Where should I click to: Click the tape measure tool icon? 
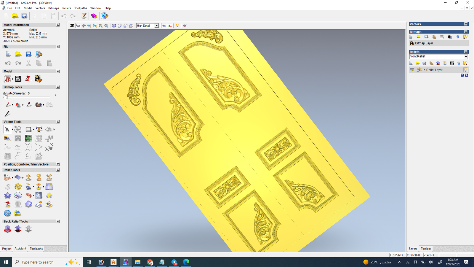point(7,138)
